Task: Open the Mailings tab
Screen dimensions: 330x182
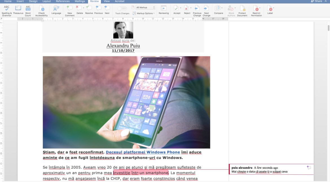Action: pyautogui.click(x=80, y=1)
